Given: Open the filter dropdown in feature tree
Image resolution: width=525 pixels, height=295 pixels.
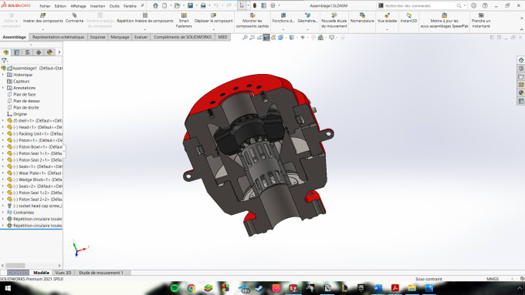Looking at the screenshot, I should point(5,61).
